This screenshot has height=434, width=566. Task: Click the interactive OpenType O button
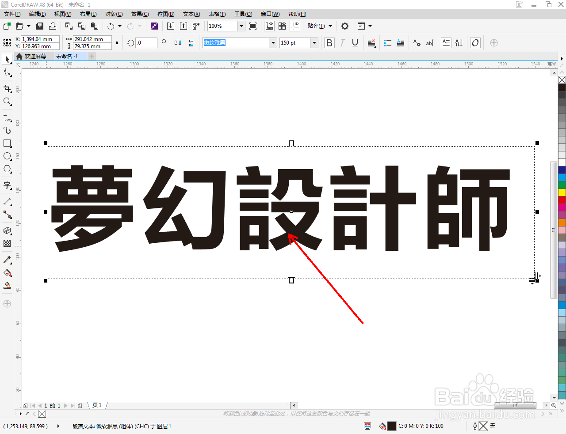pyautogui.click(x=475, y=43)
